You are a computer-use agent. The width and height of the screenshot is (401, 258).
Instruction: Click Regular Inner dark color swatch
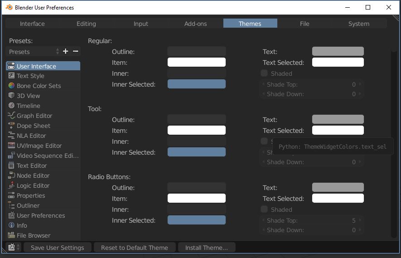[196, 73]
